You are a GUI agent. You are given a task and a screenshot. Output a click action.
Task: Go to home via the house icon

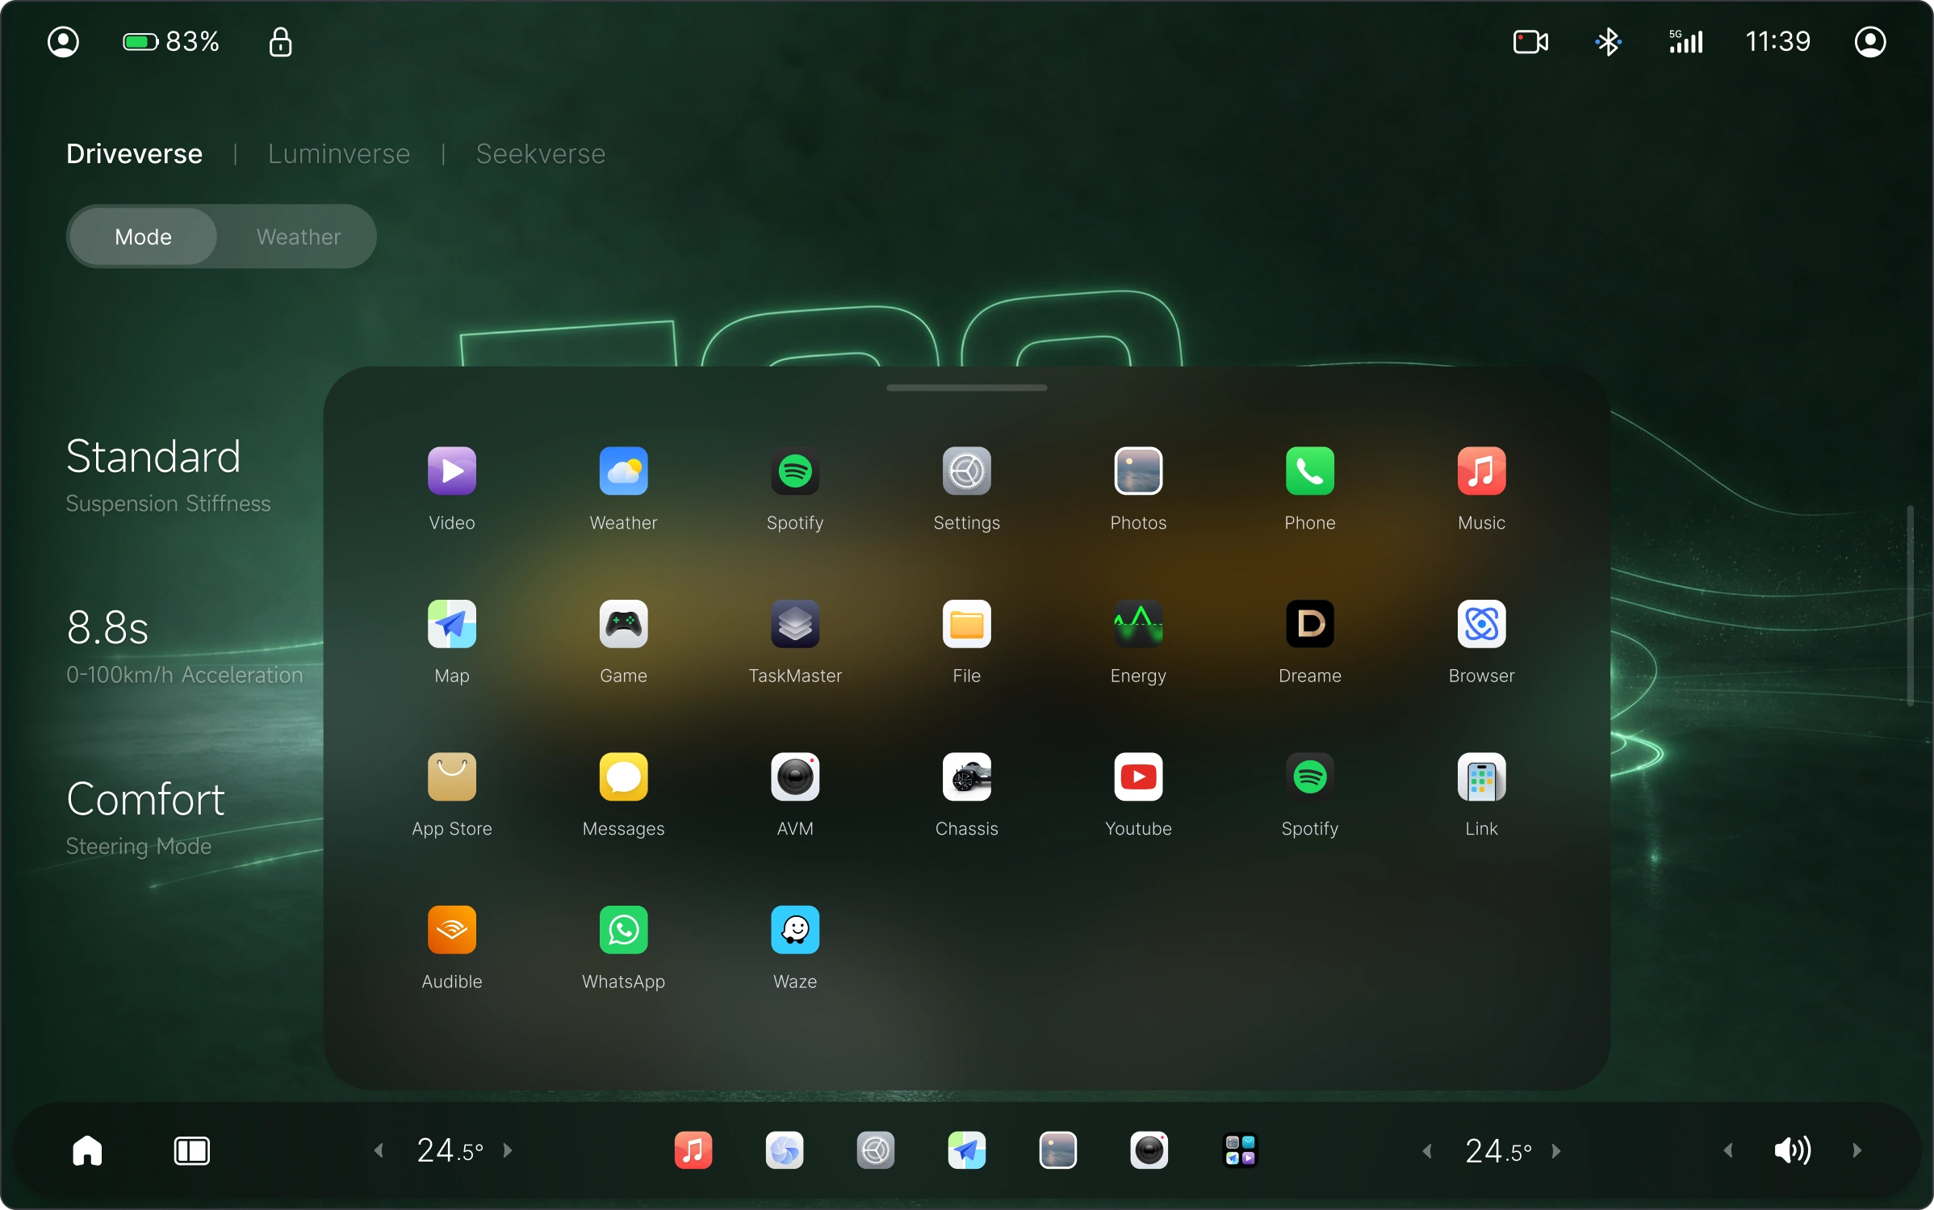click(87, 1150)
